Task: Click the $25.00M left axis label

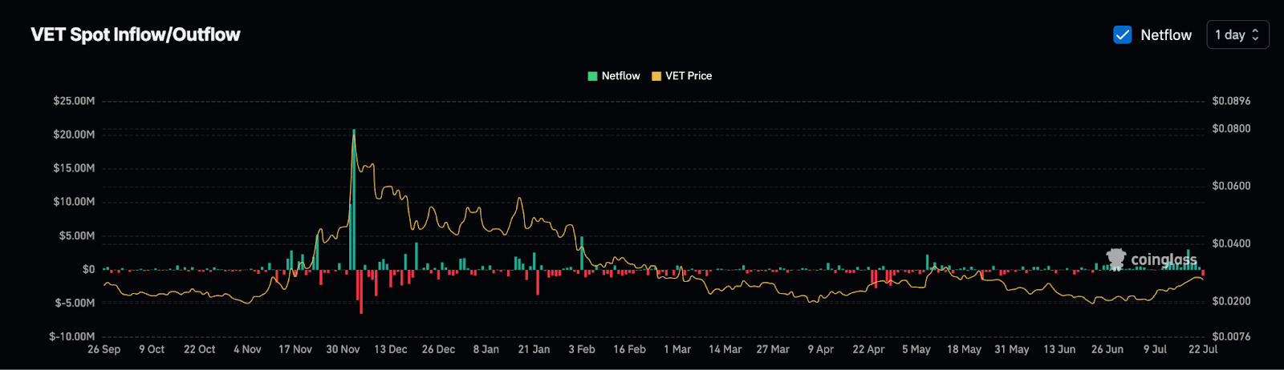Action: click(x=74, y=101)
